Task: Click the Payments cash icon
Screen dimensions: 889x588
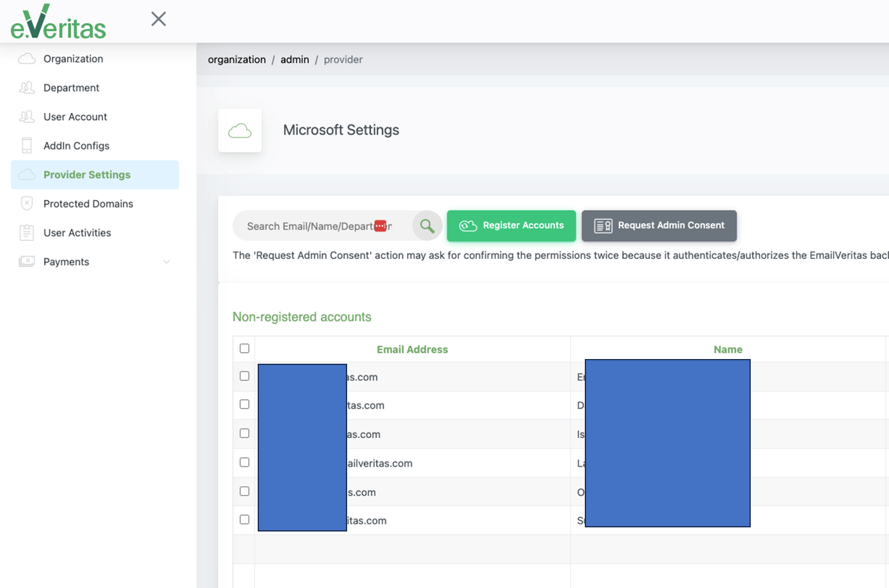Action: 26,261
